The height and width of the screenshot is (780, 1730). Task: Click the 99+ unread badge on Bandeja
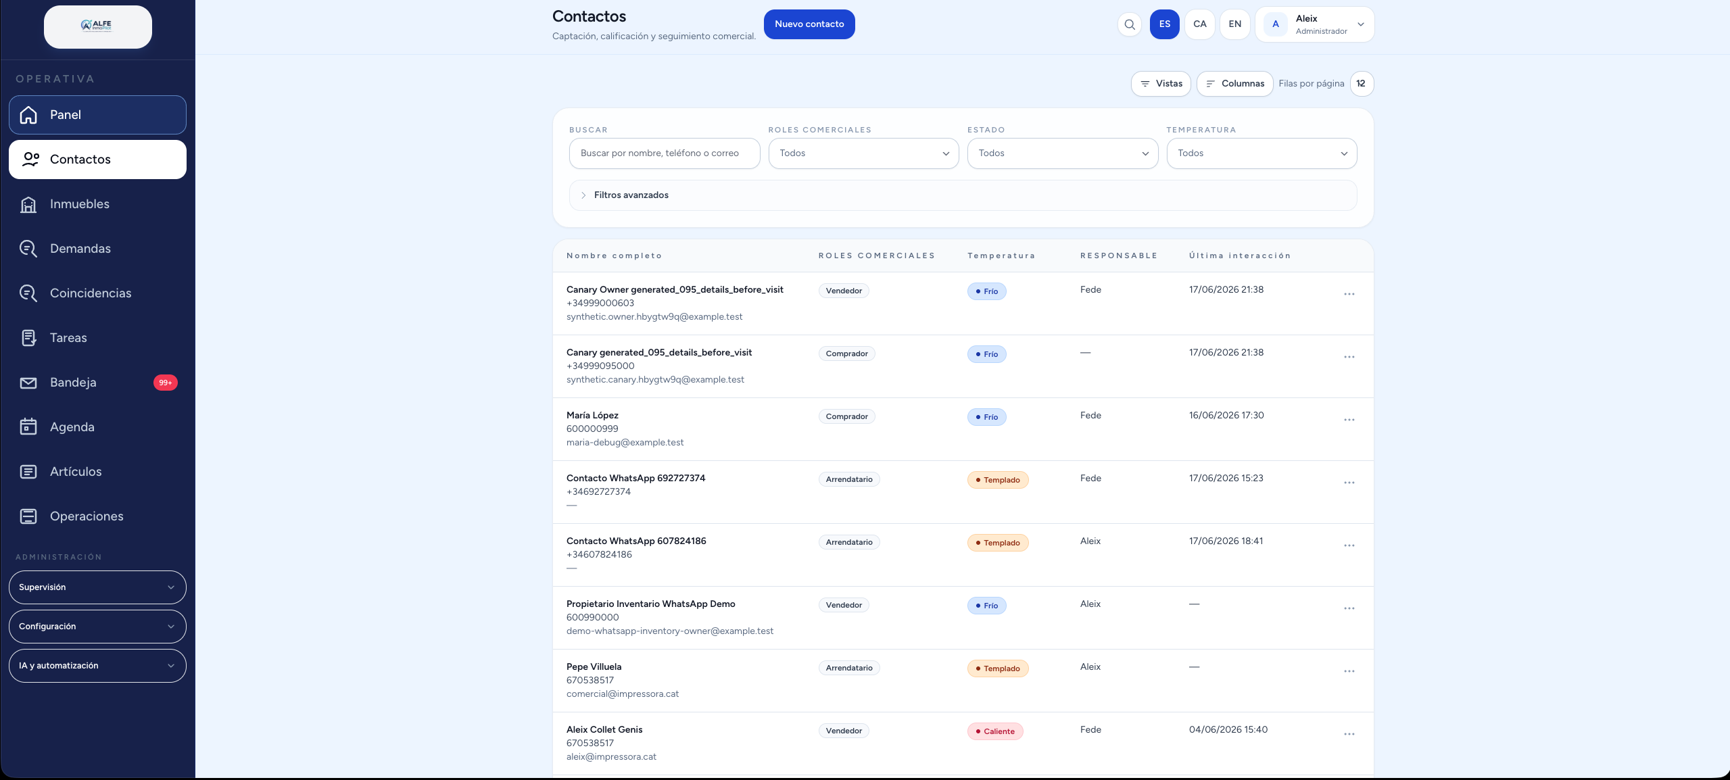(165, 383)
